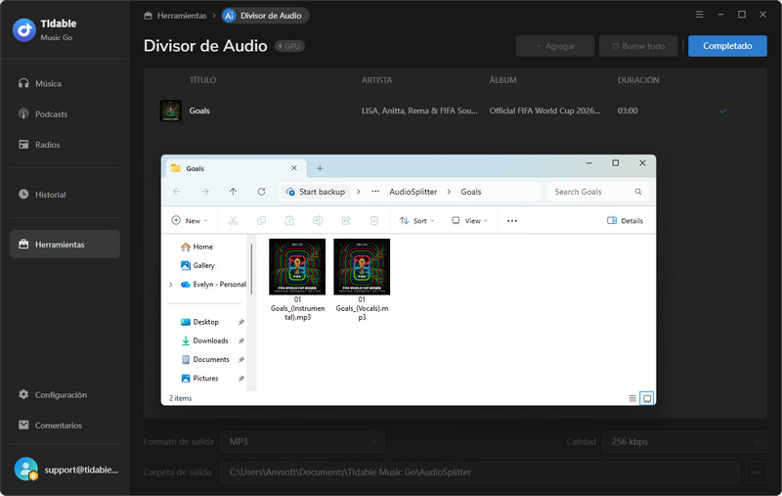This screenshot has width=782, height=496.
Task: Go to Radios in sidebar
Action: pyautogui.click(x=65, y=144)
